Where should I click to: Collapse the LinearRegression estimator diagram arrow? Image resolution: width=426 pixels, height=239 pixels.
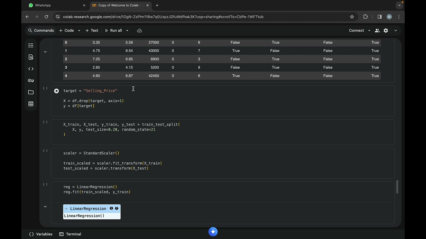tap(66, 209)
